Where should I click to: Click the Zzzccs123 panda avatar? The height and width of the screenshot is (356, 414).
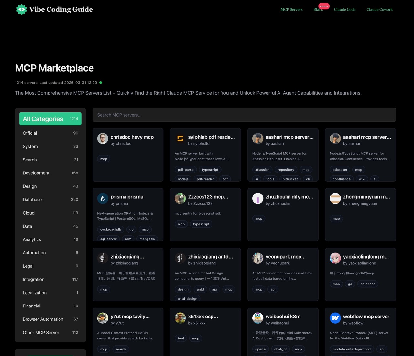pos(180,198)
